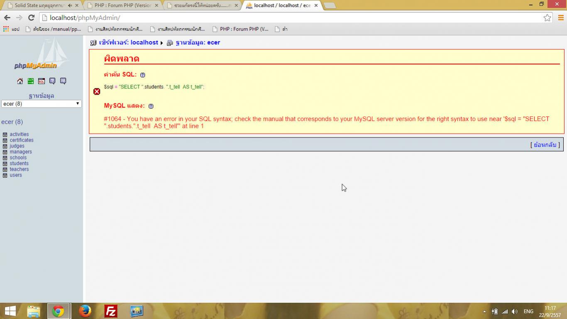Image resolution: width=567 pixels, height=319 pixels.
Task: Click the phpMyAdmin logo
Action: pyautogui.click(x=41, y=54)
